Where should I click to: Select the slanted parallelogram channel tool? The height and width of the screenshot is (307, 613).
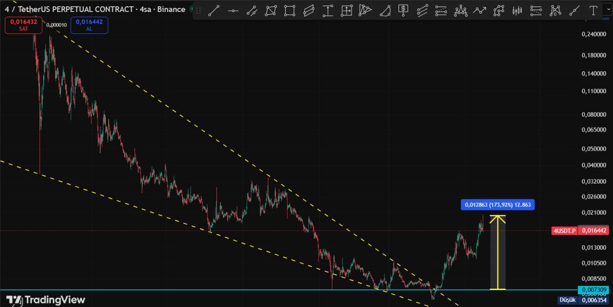coord(309,10)
